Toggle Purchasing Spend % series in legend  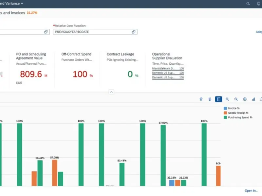[240, 117]
